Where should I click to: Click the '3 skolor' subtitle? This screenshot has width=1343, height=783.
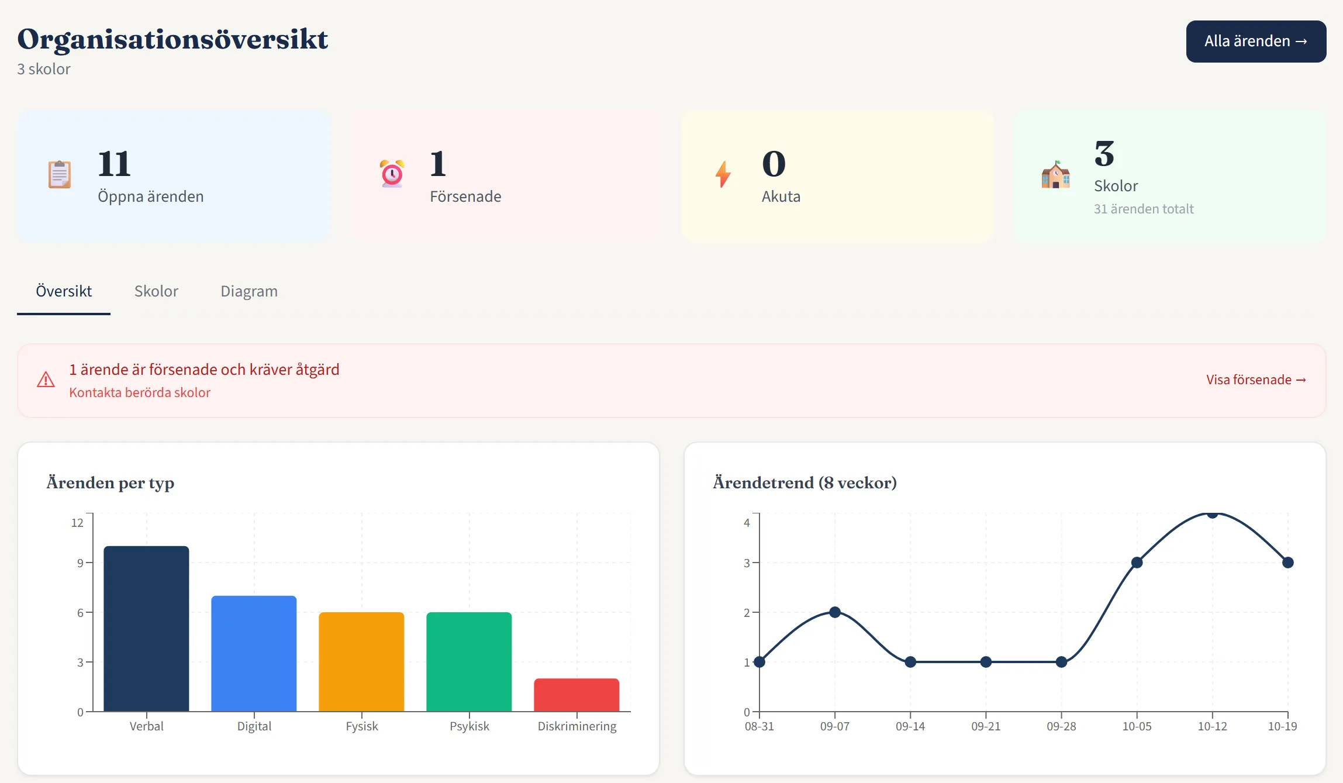click(x=44, y=69)
